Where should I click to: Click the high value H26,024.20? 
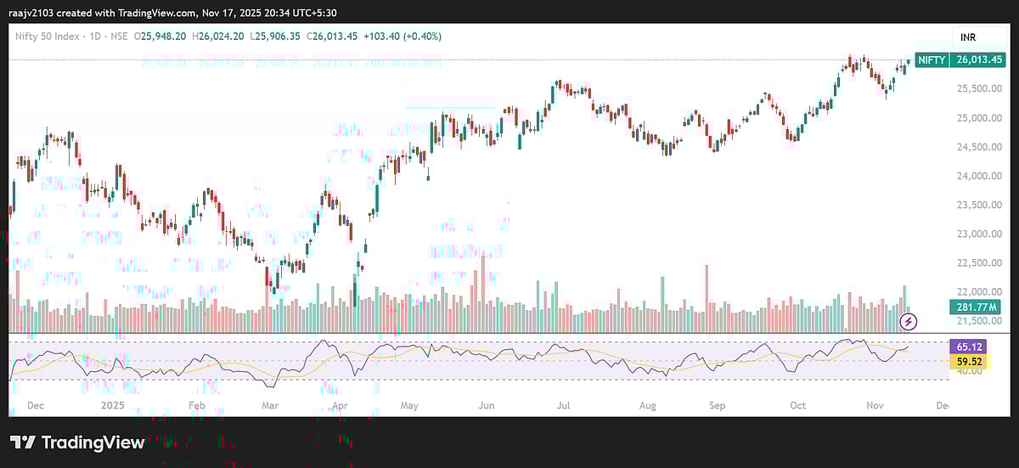pyautogui.click(x=221, y=37)
